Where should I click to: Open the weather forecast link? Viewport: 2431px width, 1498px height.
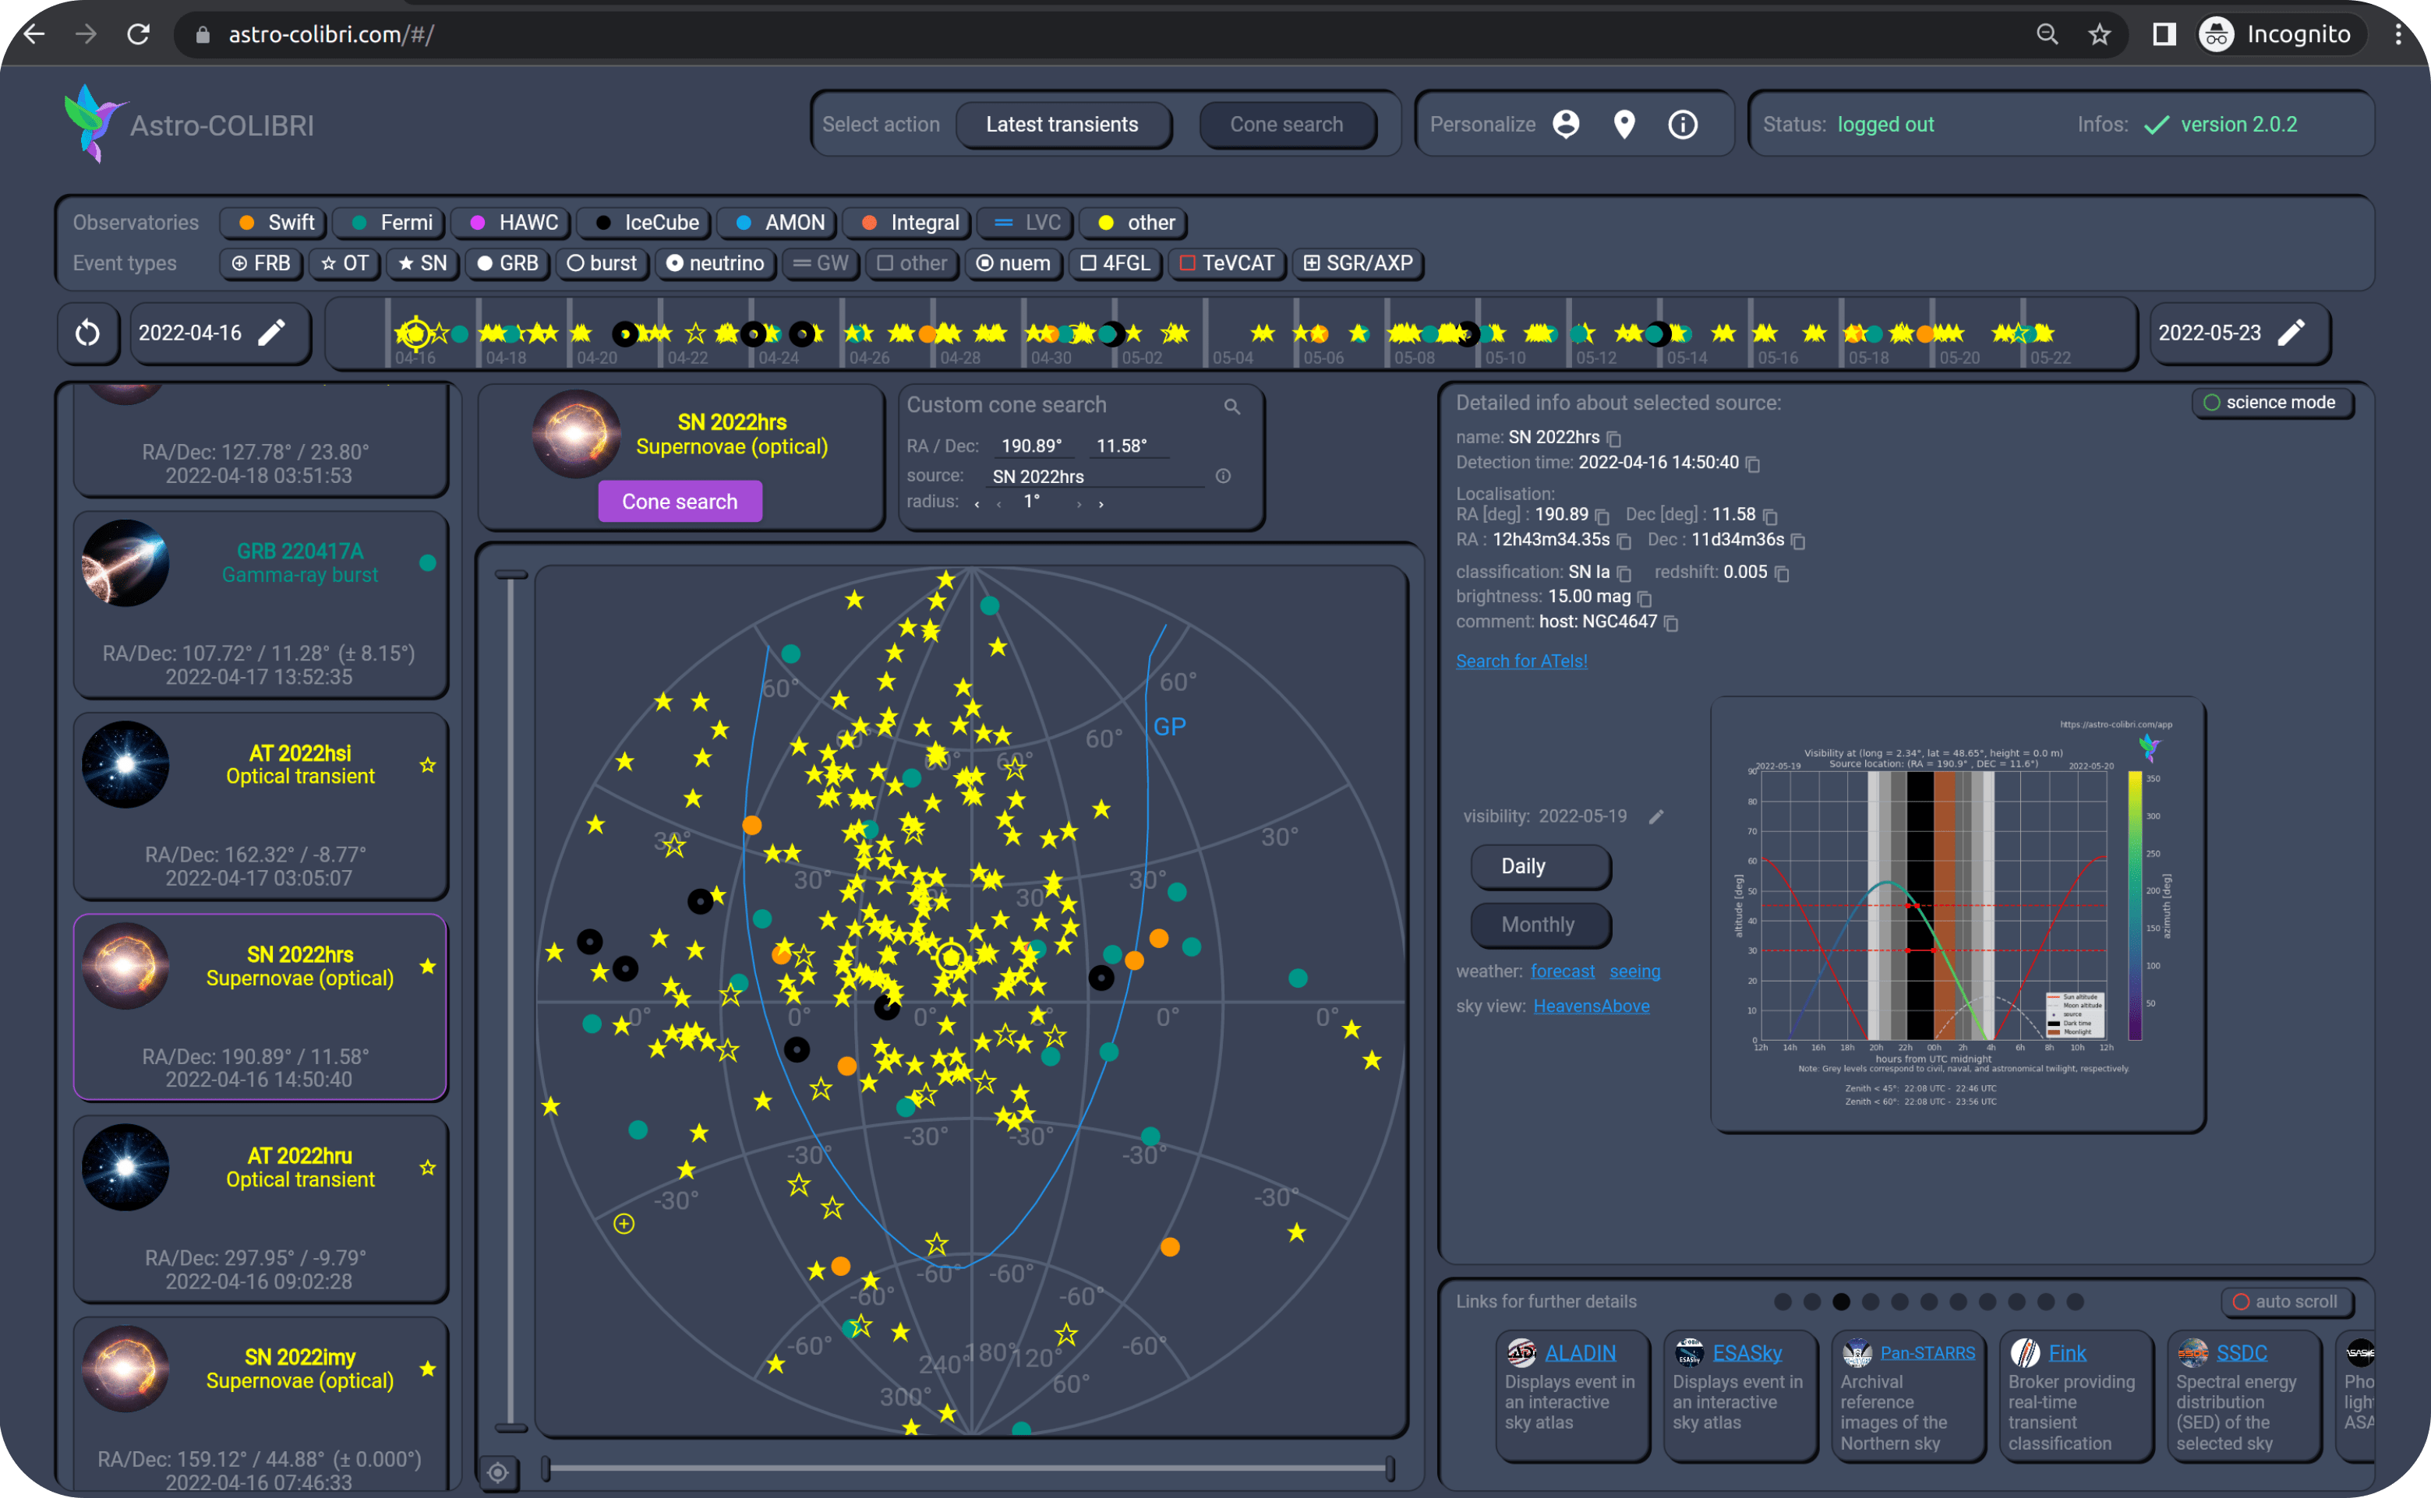[x=1563, y=972]
